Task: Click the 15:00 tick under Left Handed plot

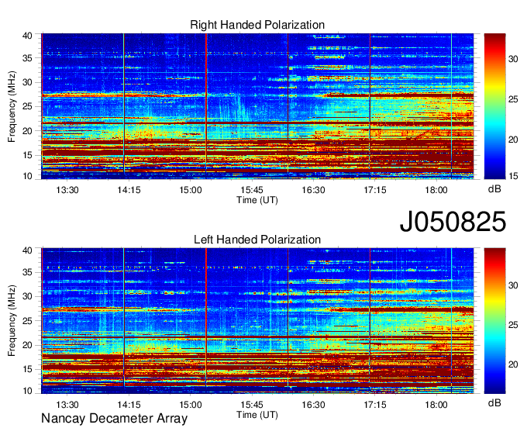Action: pos(190,405)
